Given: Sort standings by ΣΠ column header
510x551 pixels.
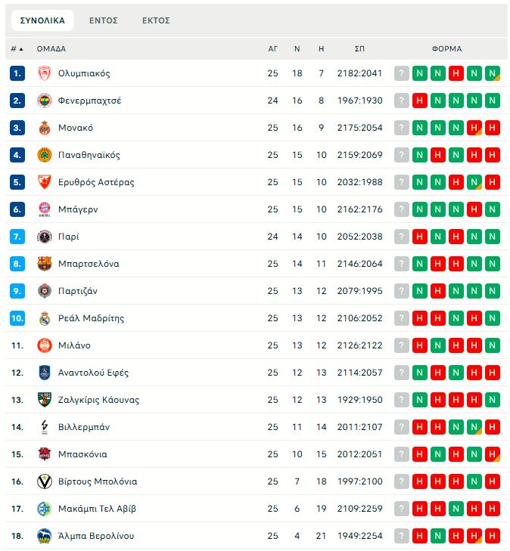Looking at the screenshot, I should 359,48.
